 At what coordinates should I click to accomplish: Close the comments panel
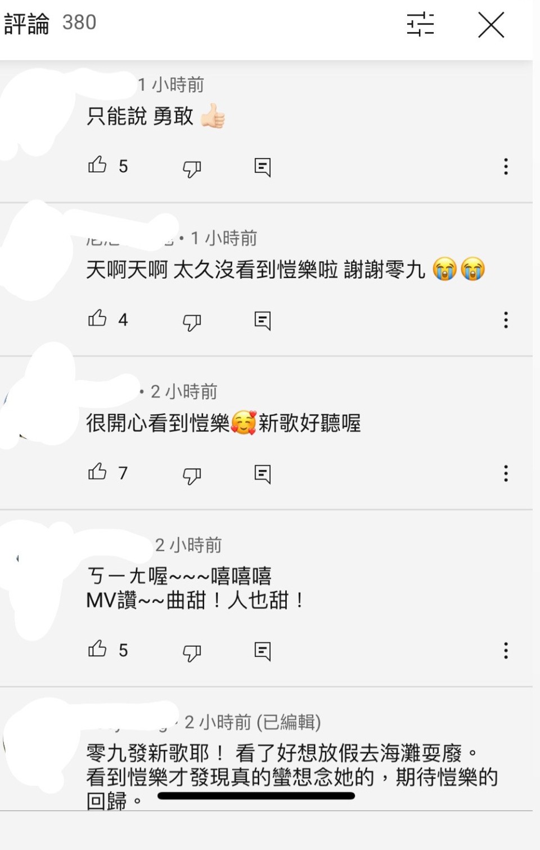click(x=491, y=25)
